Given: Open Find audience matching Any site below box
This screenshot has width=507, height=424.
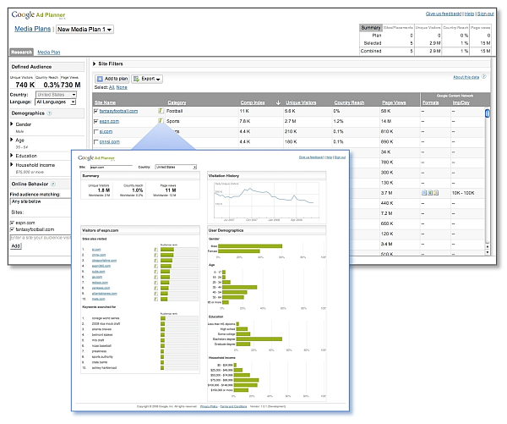Looking at the screenshot, I should [41, 201].
